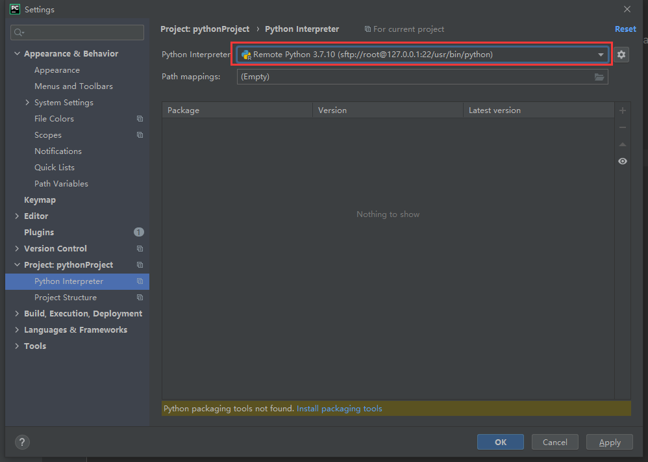The width and height of the screenshot is (648, 462).
Task: Click the upgrade package arrow icon
Action: click(x=623, y=144)
